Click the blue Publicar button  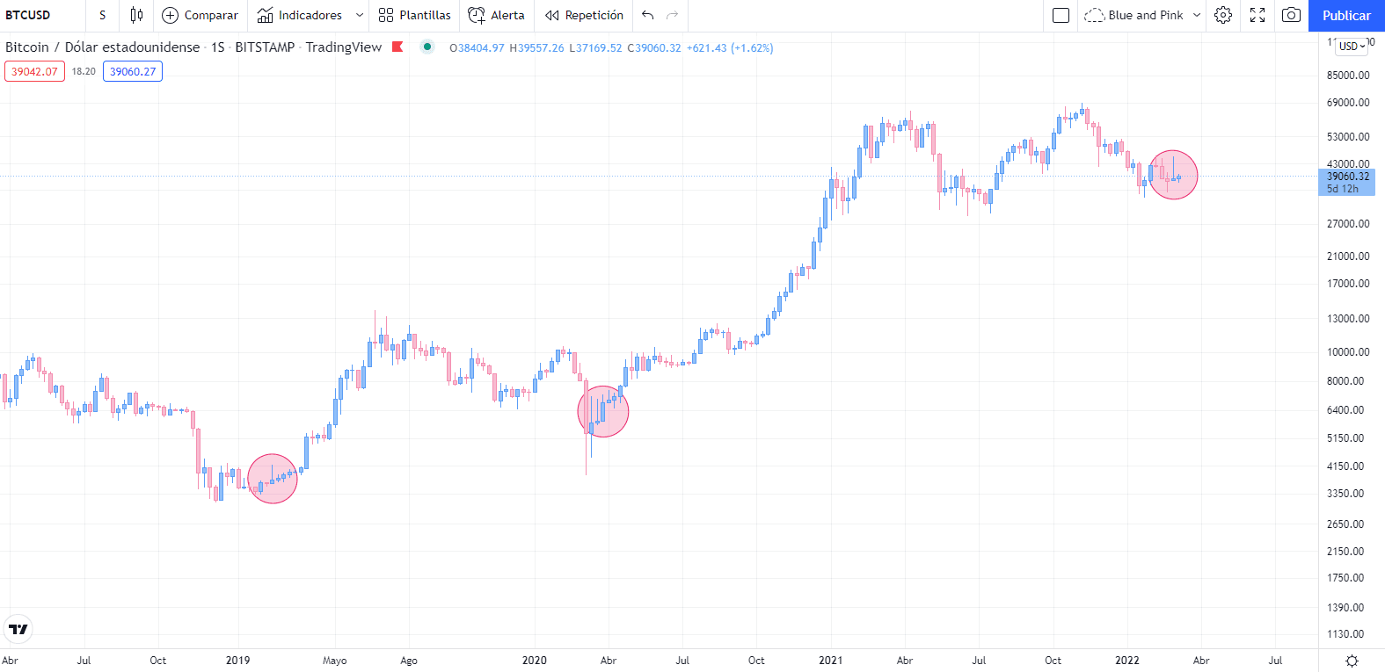click(1346, 15)
